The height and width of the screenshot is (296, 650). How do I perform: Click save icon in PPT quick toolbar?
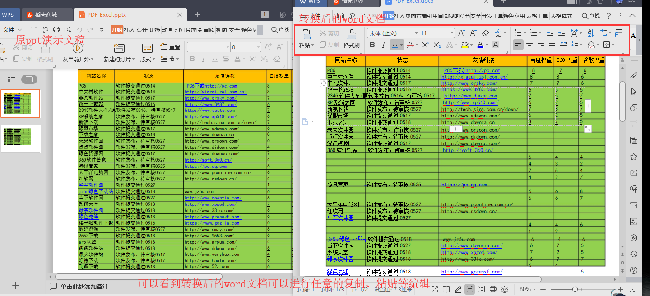[x=34, y=30]
